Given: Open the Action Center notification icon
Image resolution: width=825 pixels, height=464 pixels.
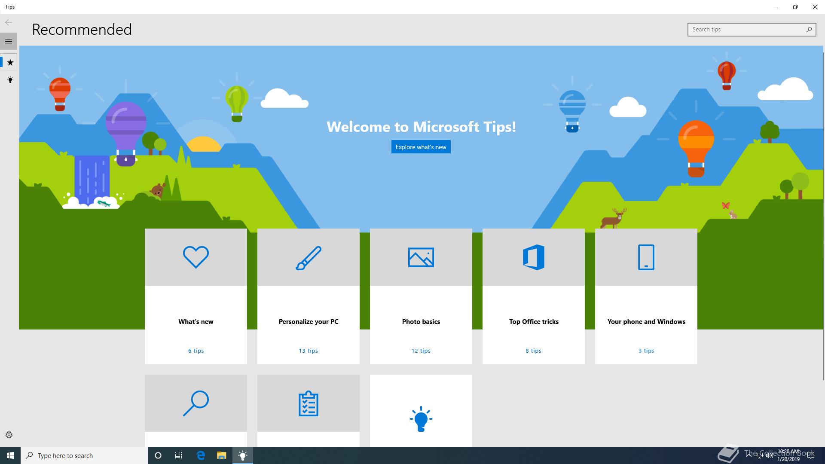Looking at the screenshot, I should 811,455.
